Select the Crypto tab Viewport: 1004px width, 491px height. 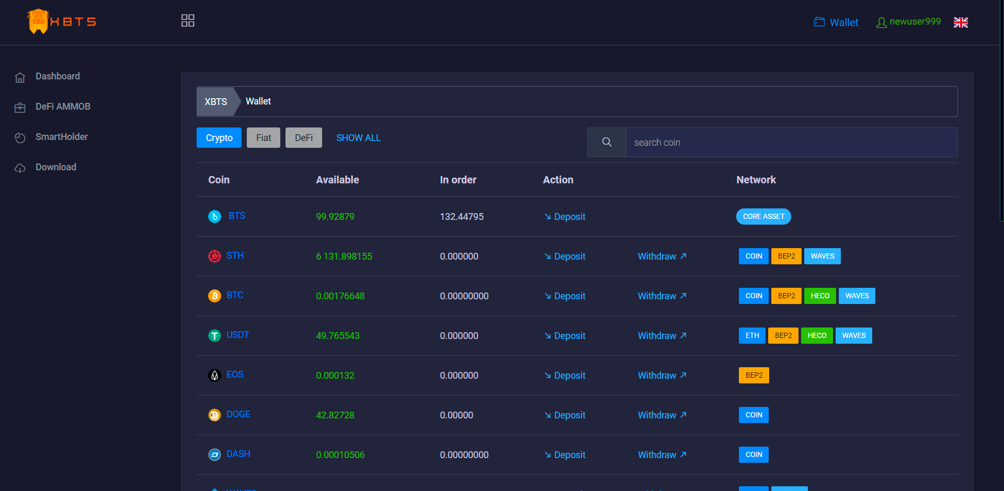(x=219, y=138)
